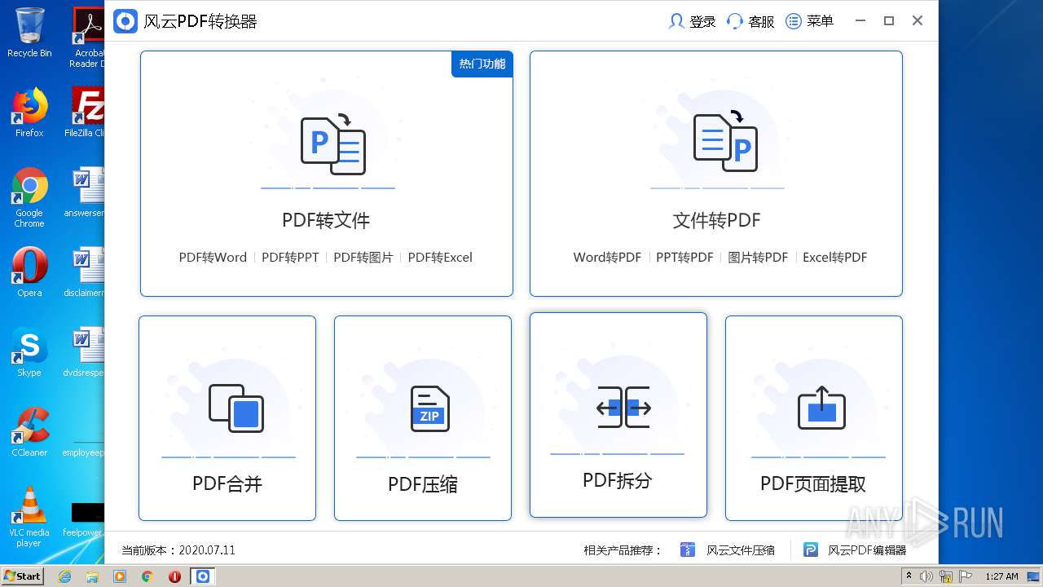The width and height of the screenshot is (1043, 587).
Task: Click the PDF合并 merge icon
Action: click(236, 408)
